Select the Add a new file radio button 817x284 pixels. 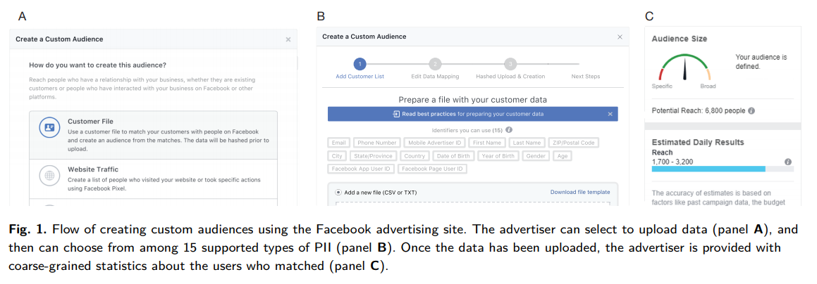(x=338, y=192)
